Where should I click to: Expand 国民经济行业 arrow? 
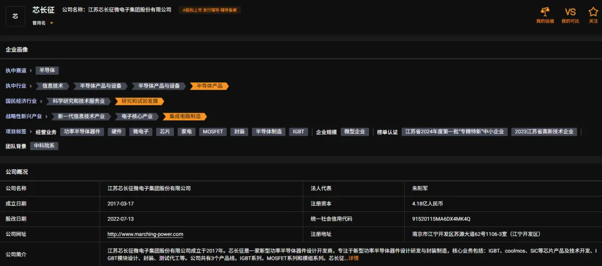(41, 101)
